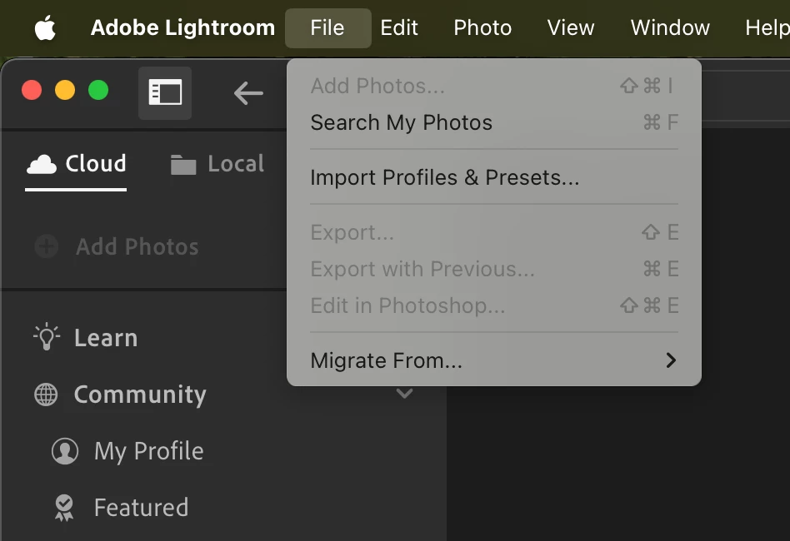Click the lightbulb Learn icon
This screenshot has width=790, height=541.
pos(47,336)
